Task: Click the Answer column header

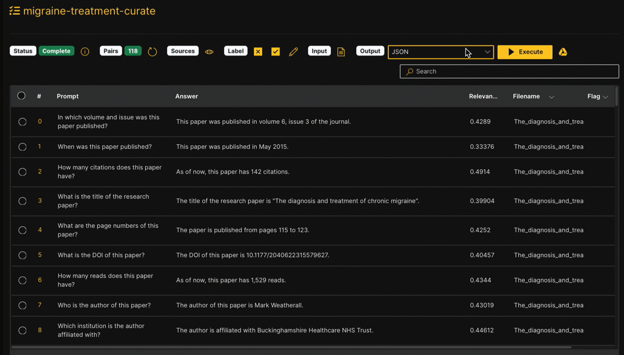Action: (187, 96)
